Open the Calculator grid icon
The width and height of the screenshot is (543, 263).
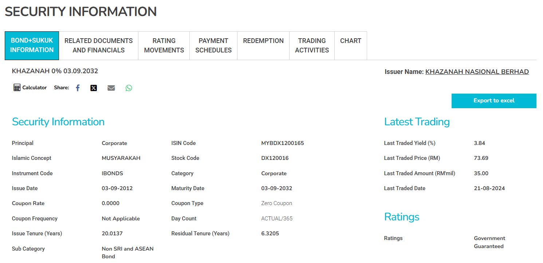coord(17,87)
